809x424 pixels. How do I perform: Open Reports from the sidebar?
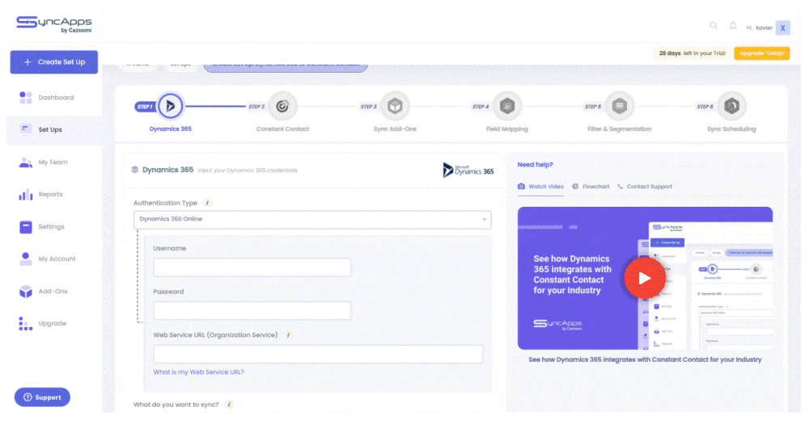(40, 194)
